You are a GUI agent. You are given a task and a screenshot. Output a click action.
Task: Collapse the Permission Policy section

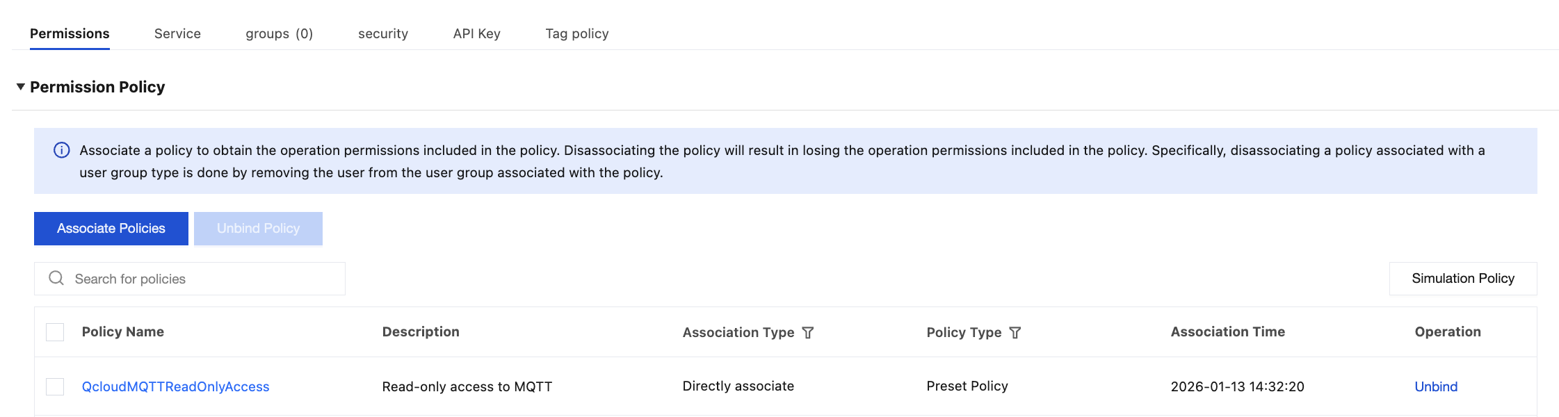[21, 87]
